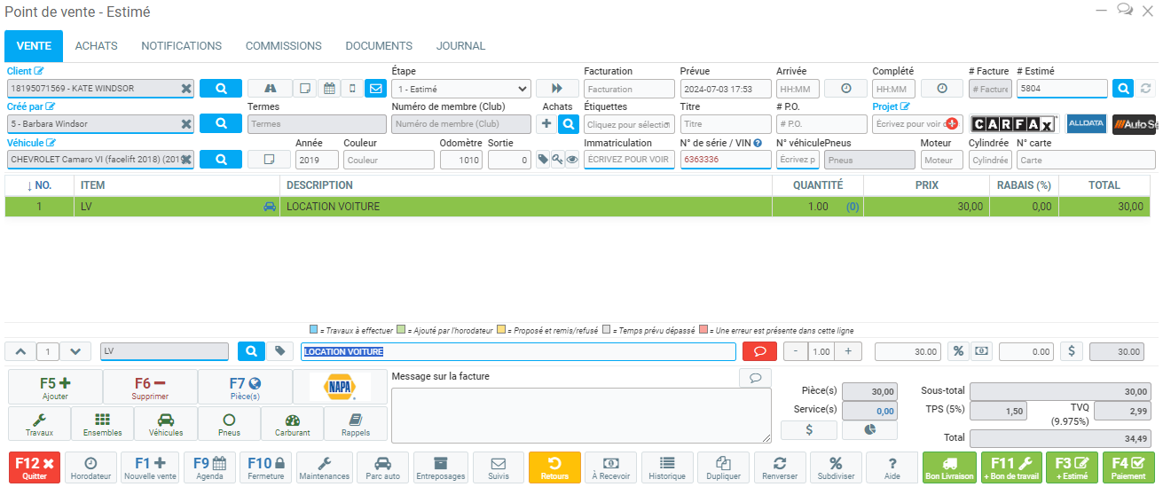The image size is (1163, 487).
Task: Toggle the percent discount mode button
Action: pyautogui.click(x=958, y=351)
